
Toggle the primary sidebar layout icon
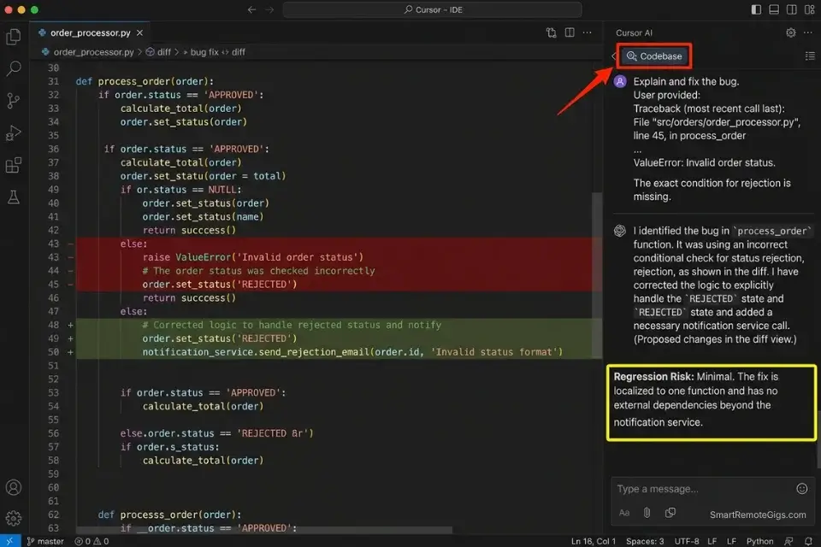[x=756, y=9]
